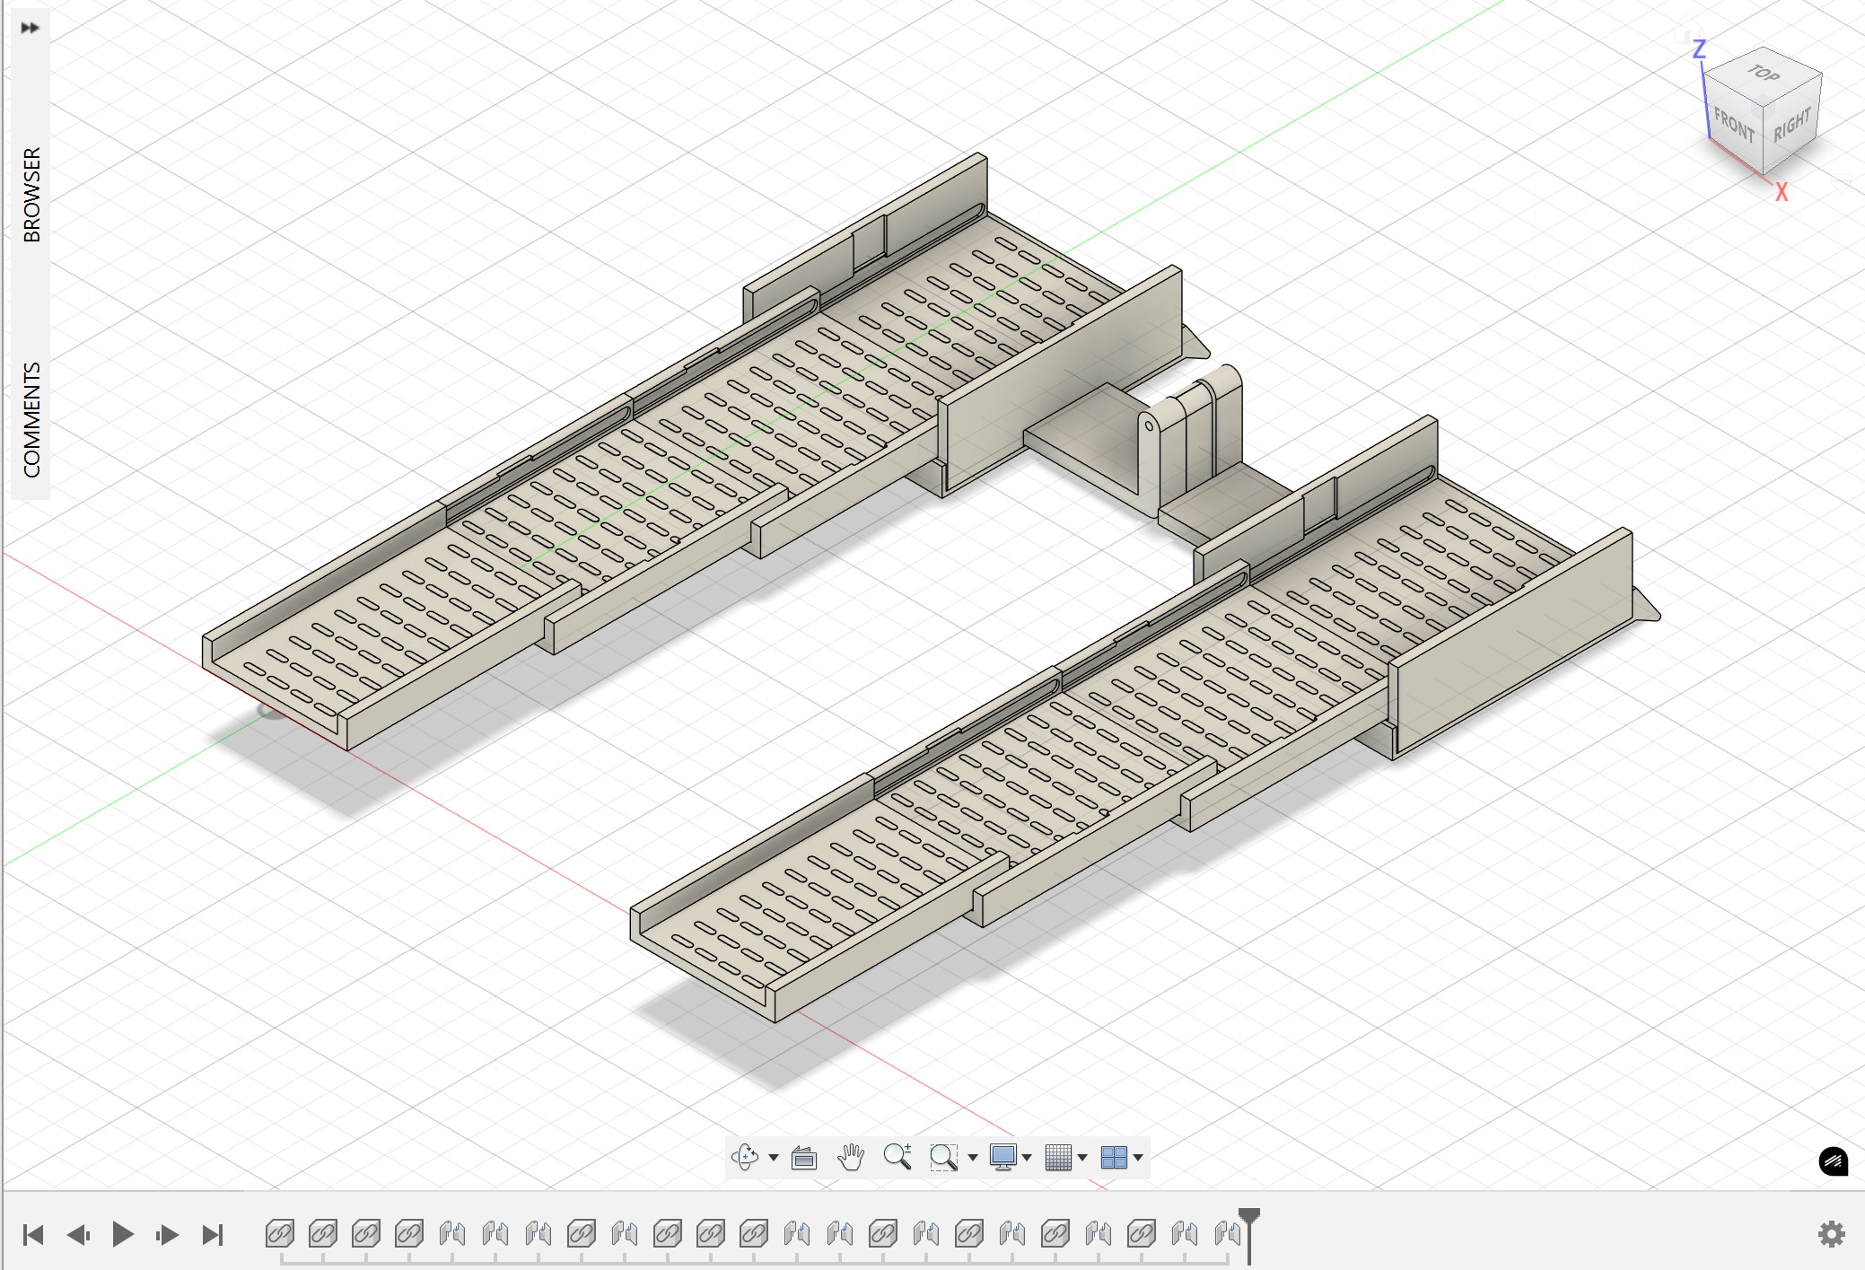Select second linked component timeline feature
Viewport: 1865px width, 1270px height.
click(323, 1234)
